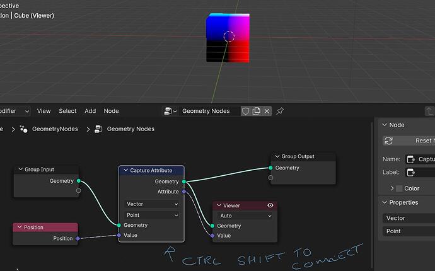Click the Geometry Nodes name field

pyautogui.click(x=209, y=111)
